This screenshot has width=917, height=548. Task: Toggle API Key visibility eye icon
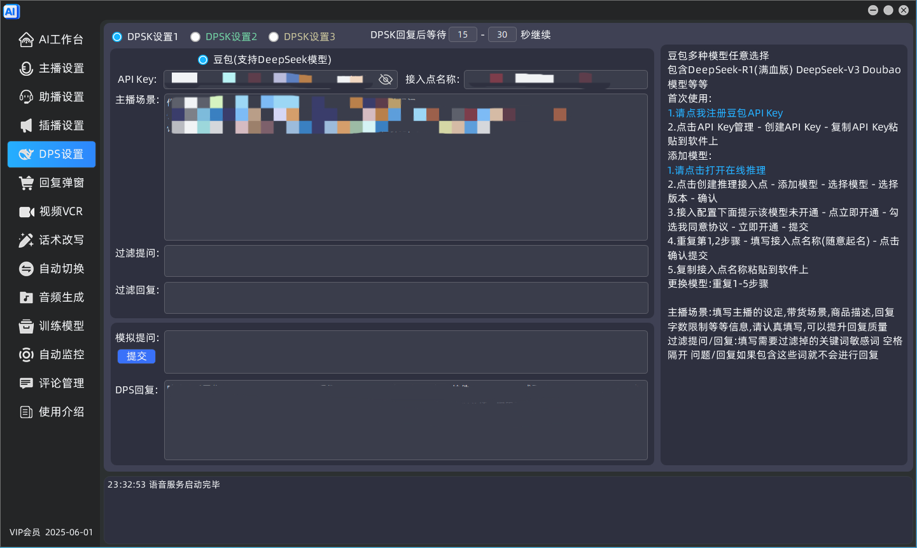(385, 80)
